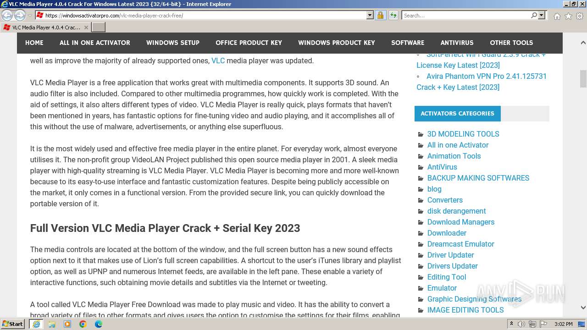Launch Chrome from taskbar

83,324
